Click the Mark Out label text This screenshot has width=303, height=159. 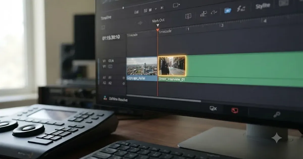click(158, 20)
